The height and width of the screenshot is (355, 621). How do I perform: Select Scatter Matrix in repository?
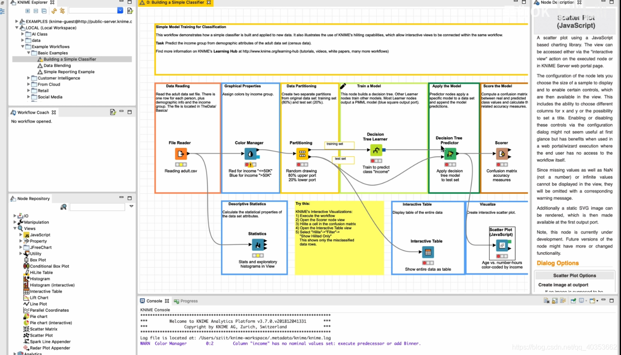point(43,329)
